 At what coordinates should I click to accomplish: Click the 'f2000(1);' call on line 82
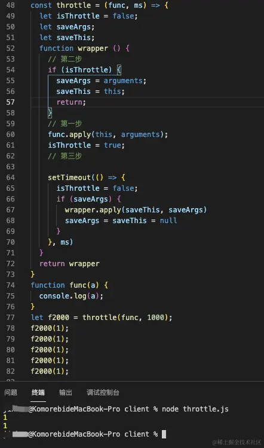point(50,371)
